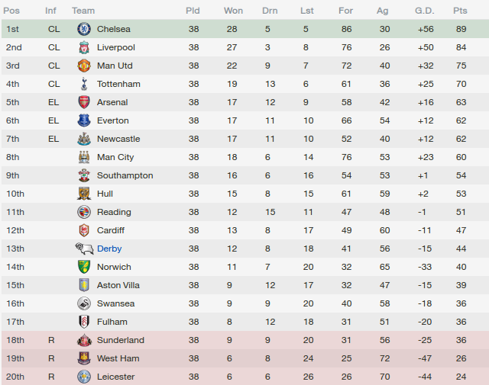The image size is (489, 385).
Task: Click the Derby ram logo
Action: tap(84, 249)
